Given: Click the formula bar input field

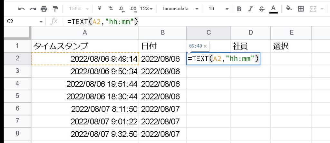Looking at the screenshot, I should click(193, 22).
